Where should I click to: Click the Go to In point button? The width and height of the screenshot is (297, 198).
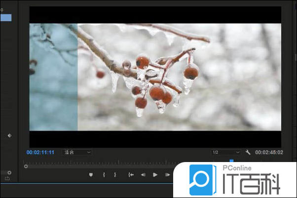(131, 175)
